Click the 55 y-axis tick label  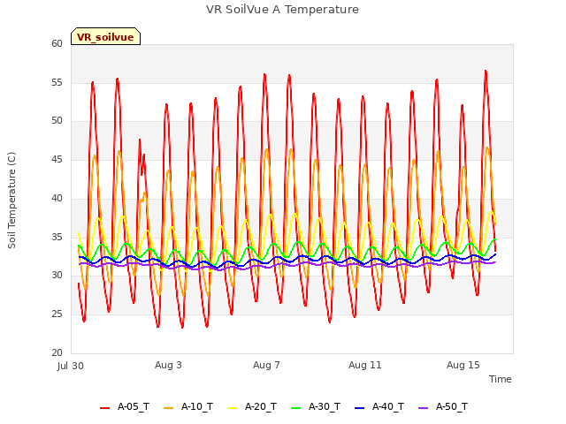[57, 82]
